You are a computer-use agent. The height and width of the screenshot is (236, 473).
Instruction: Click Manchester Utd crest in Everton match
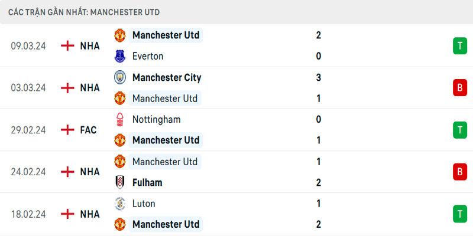click(120, 35)
